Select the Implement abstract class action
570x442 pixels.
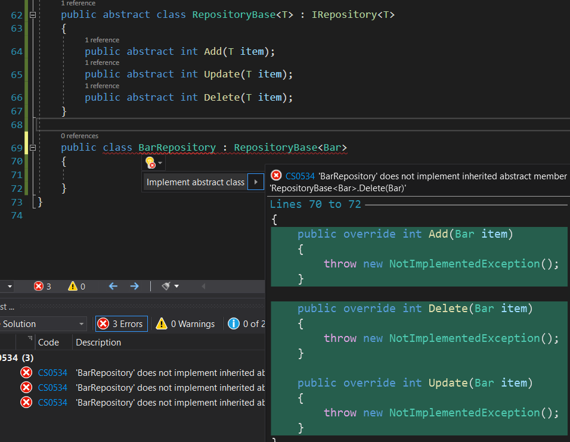tap(196, 182)
